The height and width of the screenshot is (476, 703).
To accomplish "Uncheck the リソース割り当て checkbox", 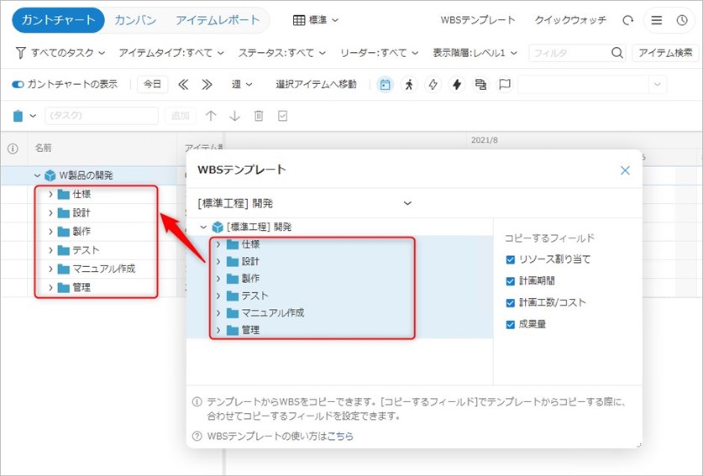I will [512, 259].
